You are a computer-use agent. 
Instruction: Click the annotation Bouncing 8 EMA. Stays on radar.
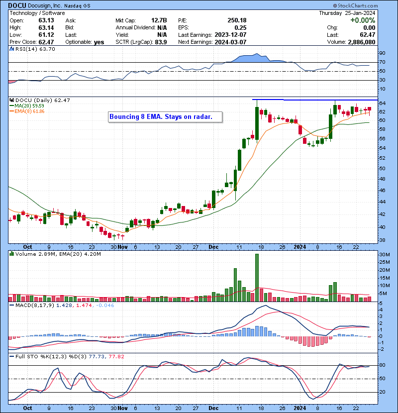click(x=161, y=116)
